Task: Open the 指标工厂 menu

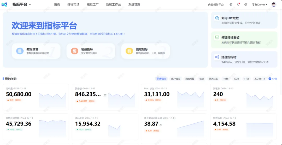Action: [x=93, y=5]
